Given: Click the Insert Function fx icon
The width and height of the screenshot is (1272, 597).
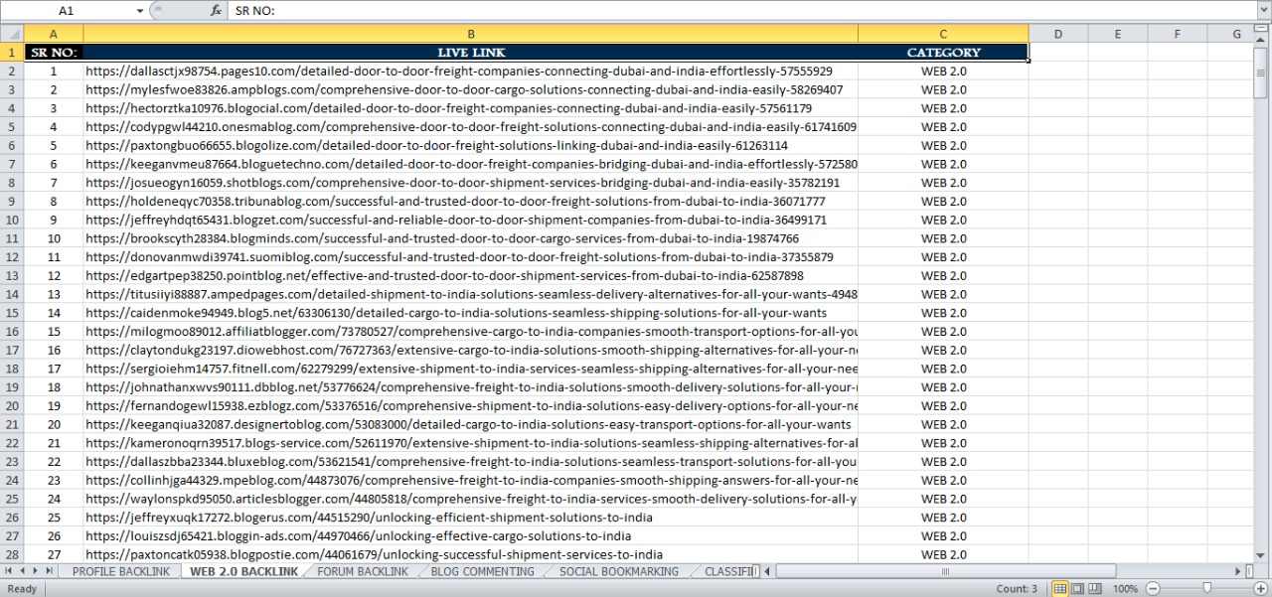Looking at the screenshot, I should [216, 10].
